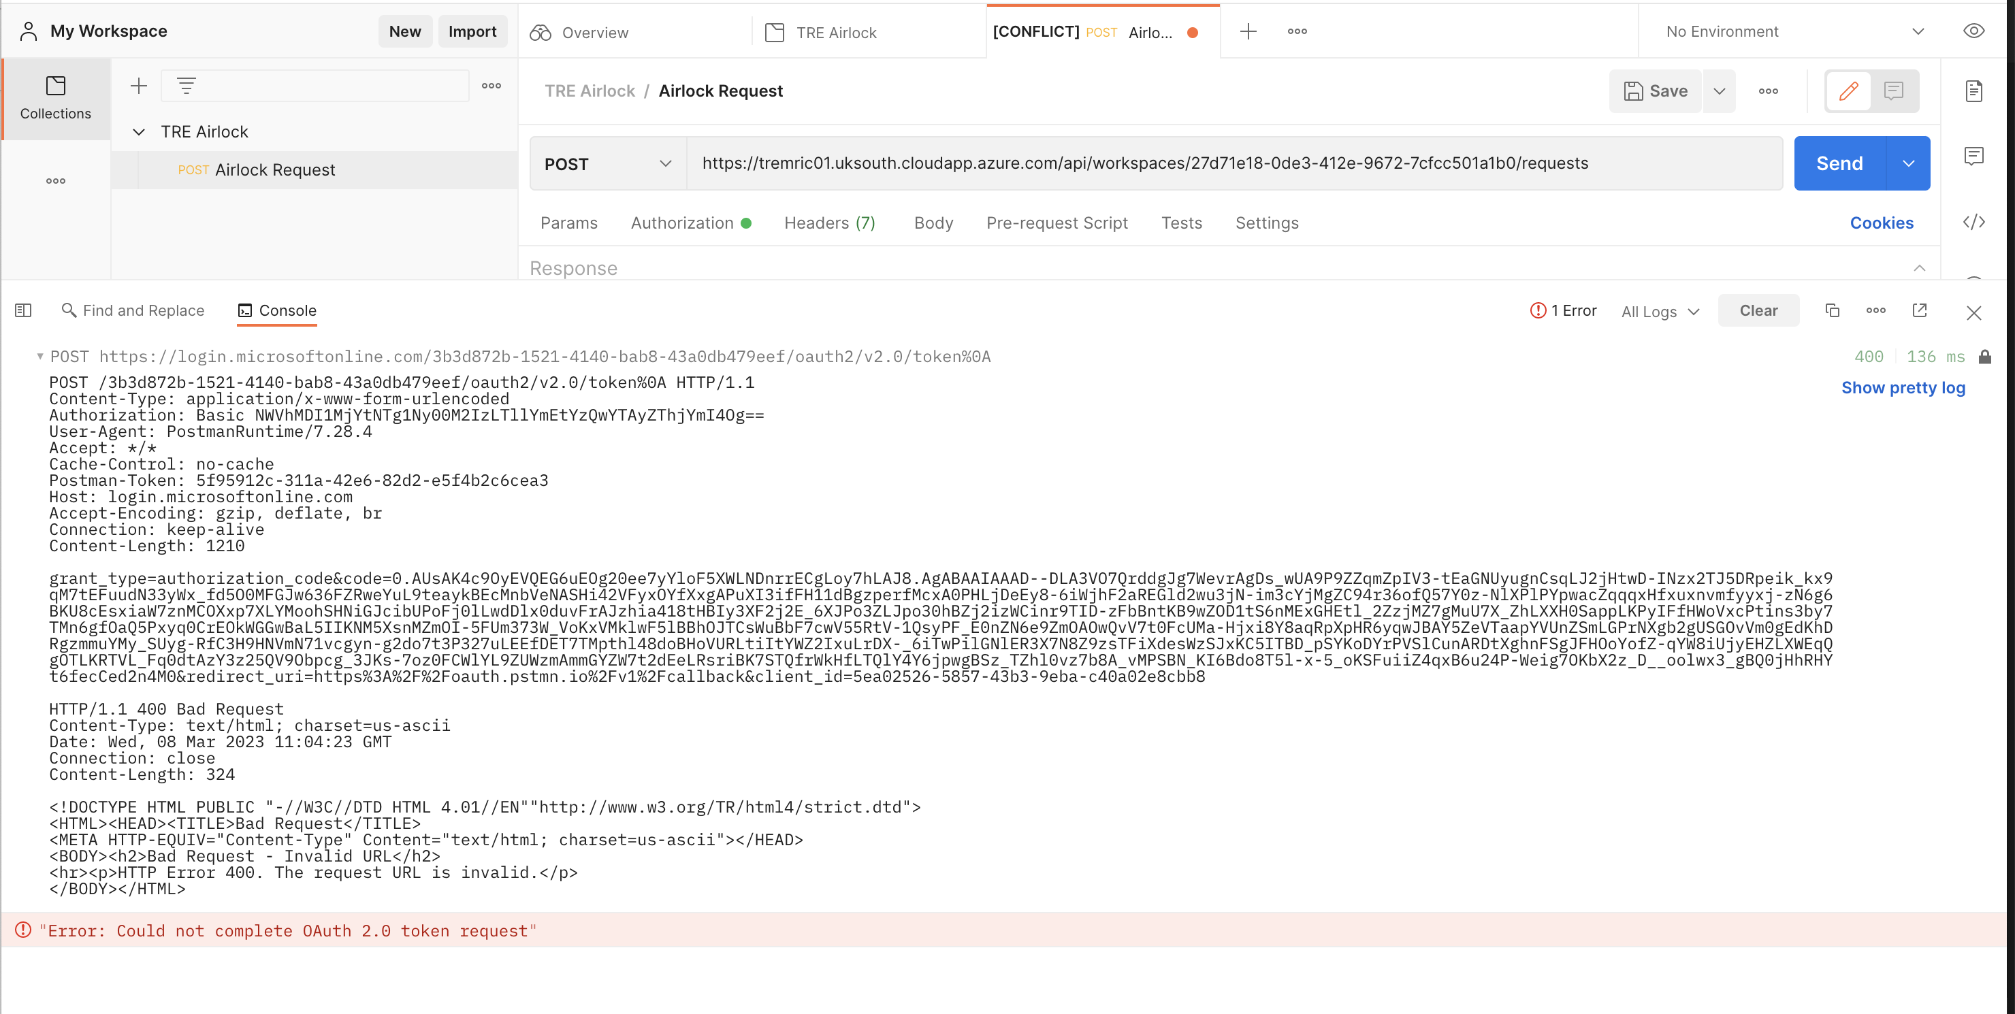Click the request URL input field
This screenshot has height=1014, width=2015.
pos(1236,163)
